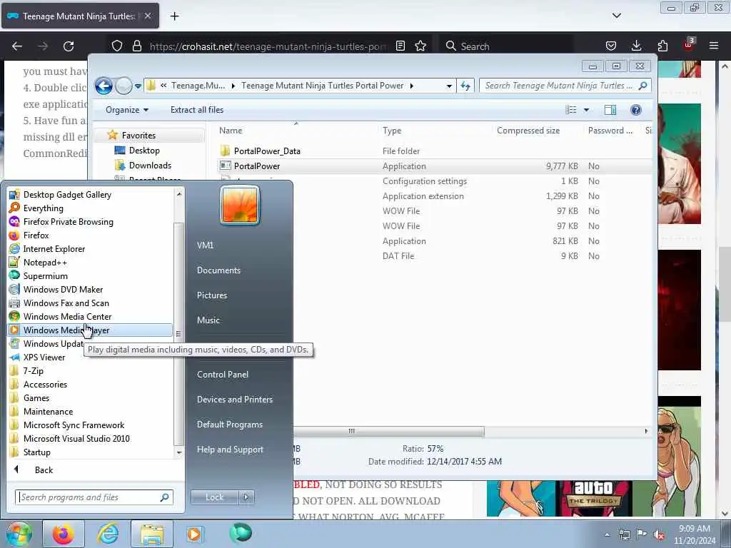Open Help and Support
Viewport: 731px width, 548px height.
coord(230,450)
